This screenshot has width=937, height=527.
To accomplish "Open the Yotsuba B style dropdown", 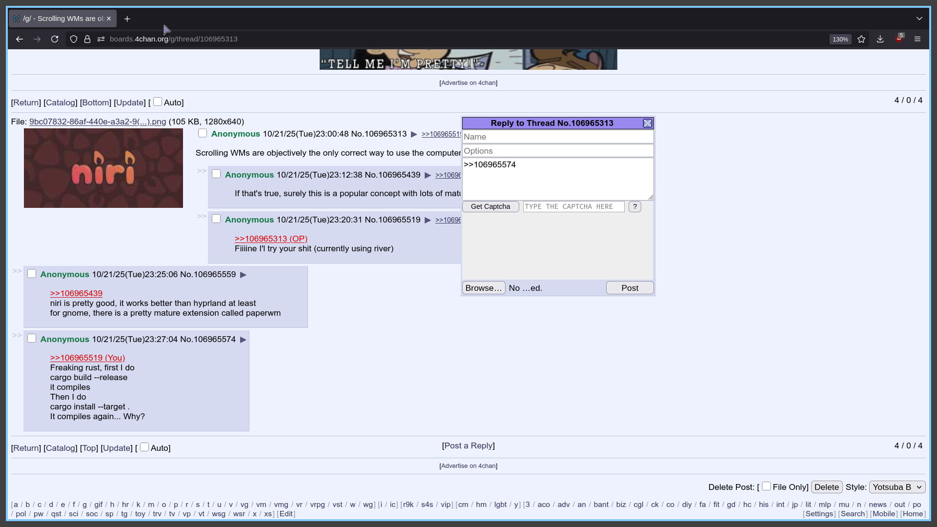I will pos(897,487).
